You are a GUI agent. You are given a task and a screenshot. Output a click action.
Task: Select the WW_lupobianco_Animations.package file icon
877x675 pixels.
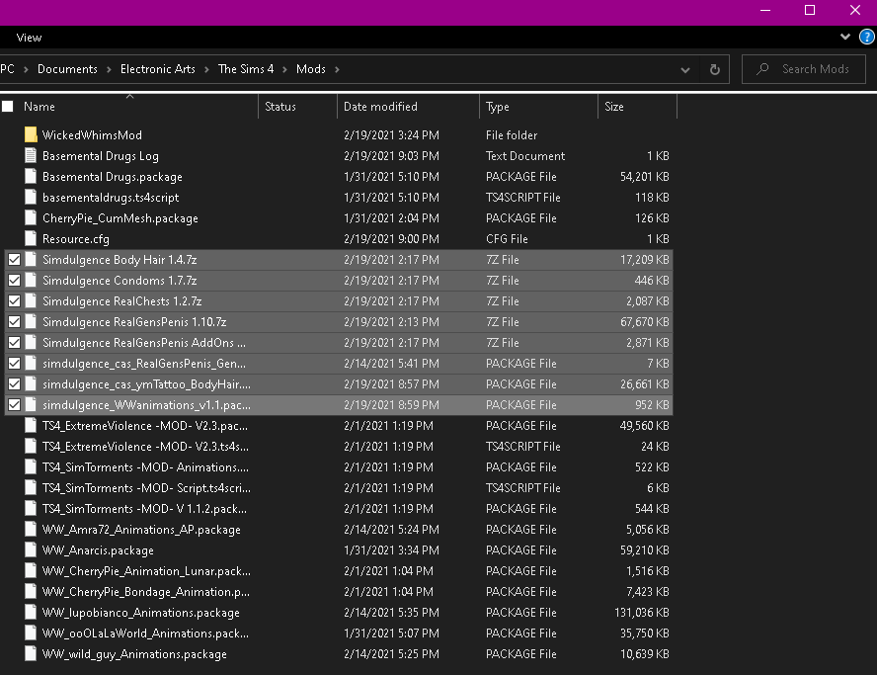point(32,613)
